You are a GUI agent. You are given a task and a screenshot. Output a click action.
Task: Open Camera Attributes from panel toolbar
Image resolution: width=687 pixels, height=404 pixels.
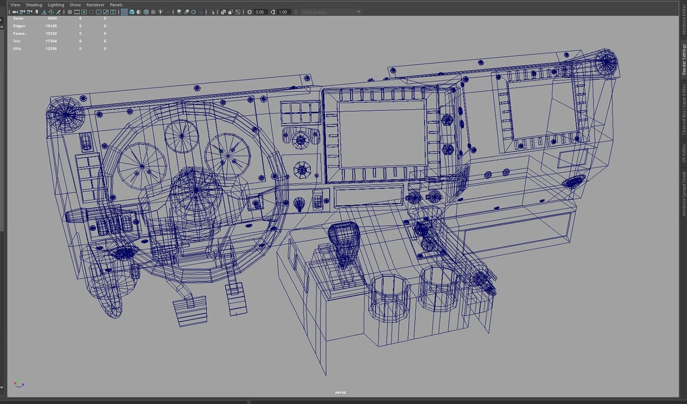[x=29, y=12]
